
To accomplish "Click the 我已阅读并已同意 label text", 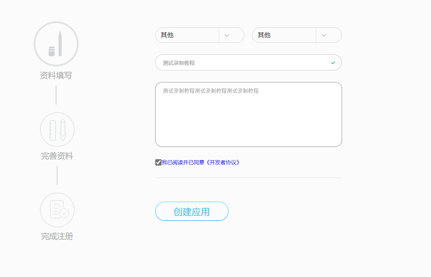I will click(x=183, y=163).
